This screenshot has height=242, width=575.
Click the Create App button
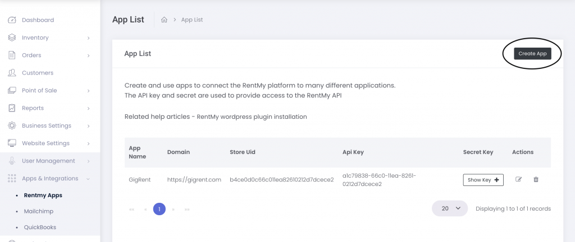[532, 53]
